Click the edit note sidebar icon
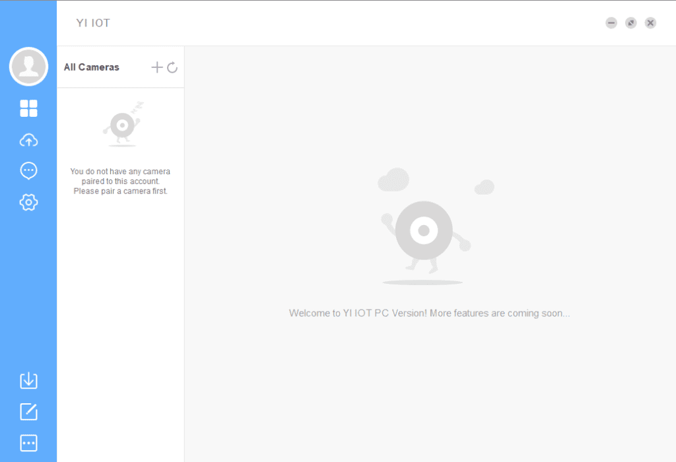The width and height of the screenshot is (676, 462). 28,412
